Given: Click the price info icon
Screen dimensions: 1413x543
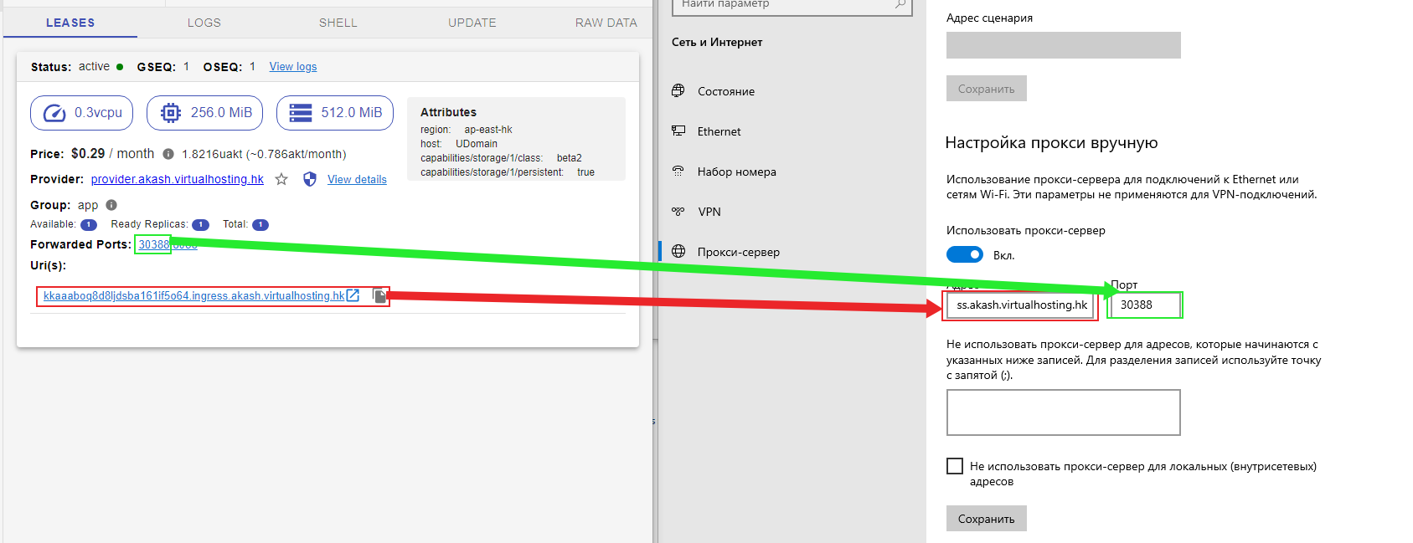Looking at the screenshot, I should [x=168, y=154].
